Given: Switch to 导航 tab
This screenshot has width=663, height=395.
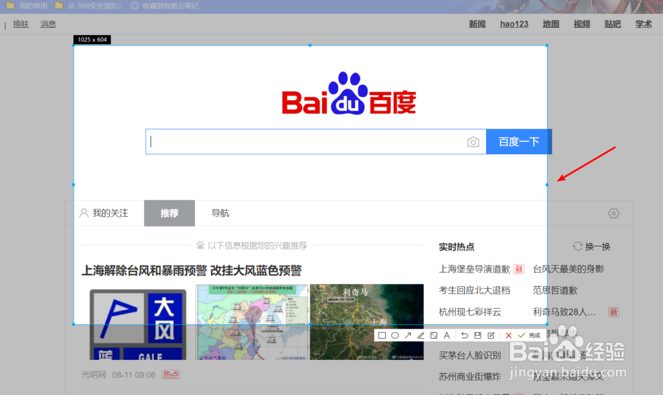Looking at the screenshot, I should coord(220,213).
